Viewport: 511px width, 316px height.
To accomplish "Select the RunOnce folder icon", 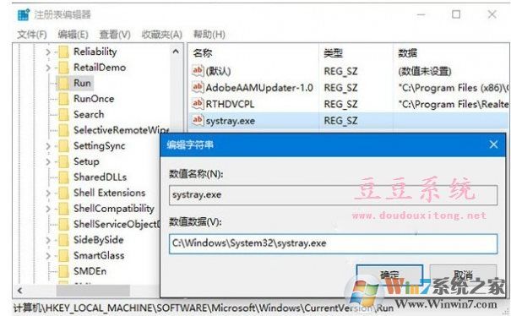I will click(64, 99).
